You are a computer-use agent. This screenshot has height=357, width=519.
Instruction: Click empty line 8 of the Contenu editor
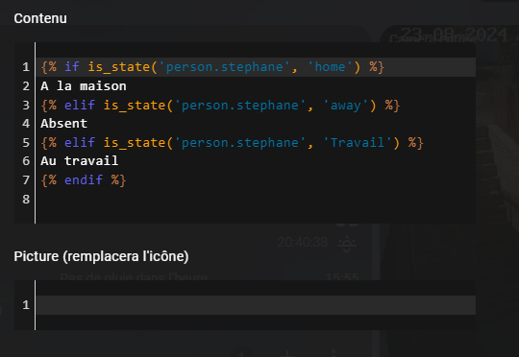pos(256,200)
